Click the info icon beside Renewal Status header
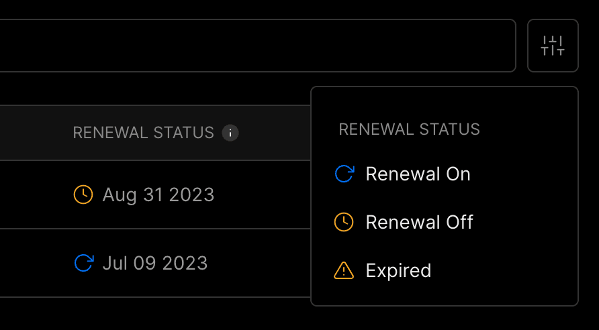Image resolution: width=599 pixels, height=330 pixels. pyautogui.click(x=230, y=133)
